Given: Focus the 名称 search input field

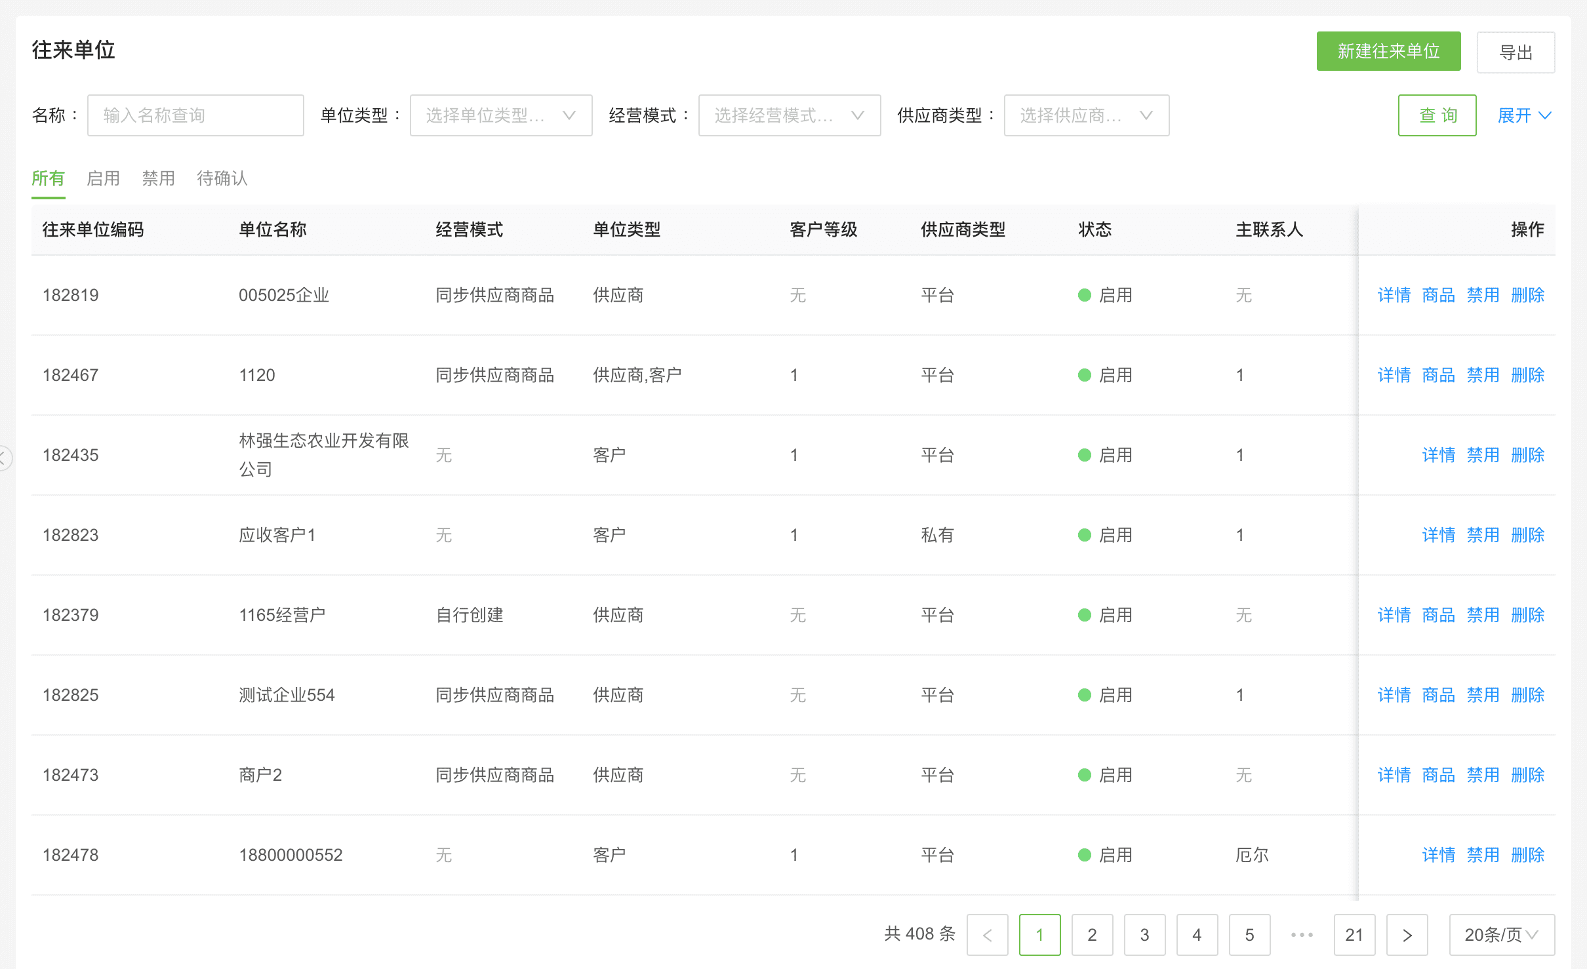Looking at the screenshot, I should tap(195, 115).
